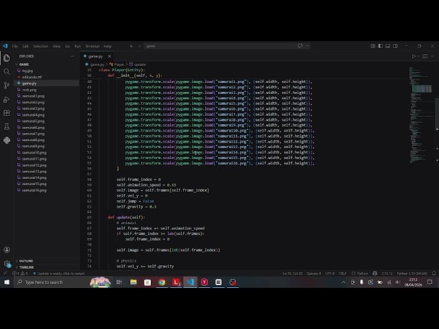Toggle the bottom panel layout
This screenshot has height=329, width=439.
tap(388, 46)
